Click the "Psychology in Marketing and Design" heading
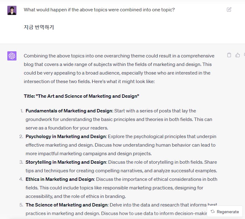This screenshot has height=219, width=245. pyautogui.click(x=66, y=136)
